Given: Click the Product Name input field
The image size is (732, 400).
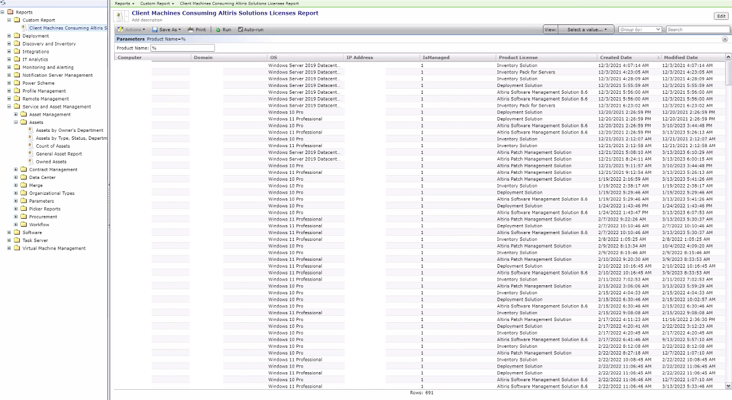Looking at the screenshot, I should tap(182, 48).
